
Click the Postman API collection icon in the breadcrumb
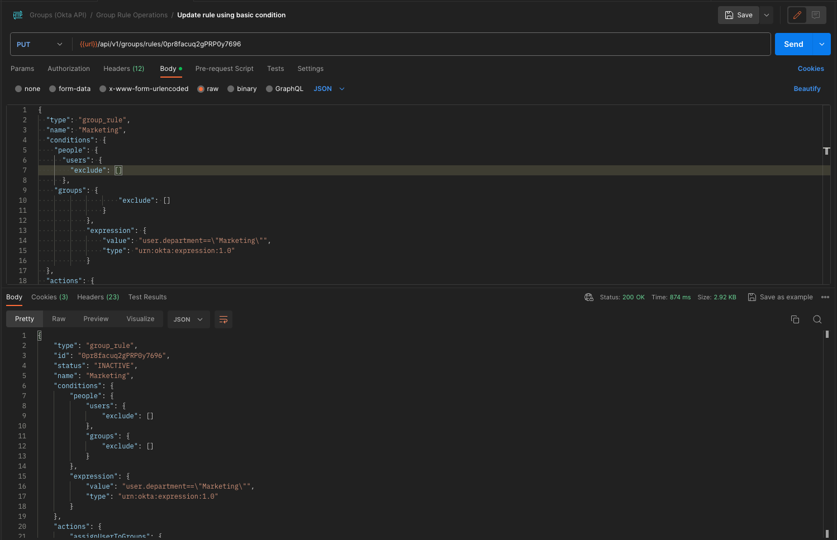coord(17,15)
